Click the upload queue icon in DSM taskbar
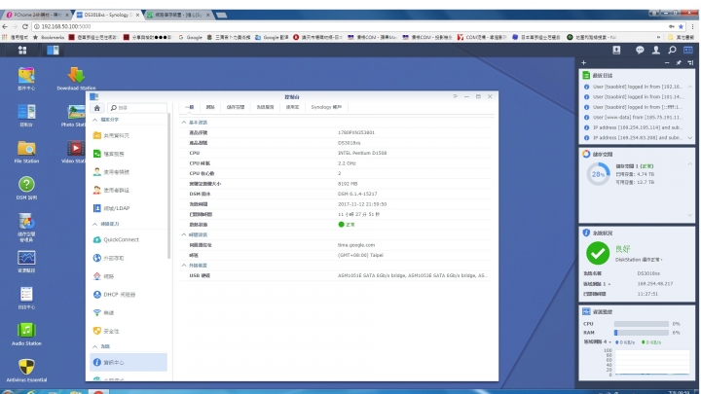701x394 pixels. [x=616, y=50]
